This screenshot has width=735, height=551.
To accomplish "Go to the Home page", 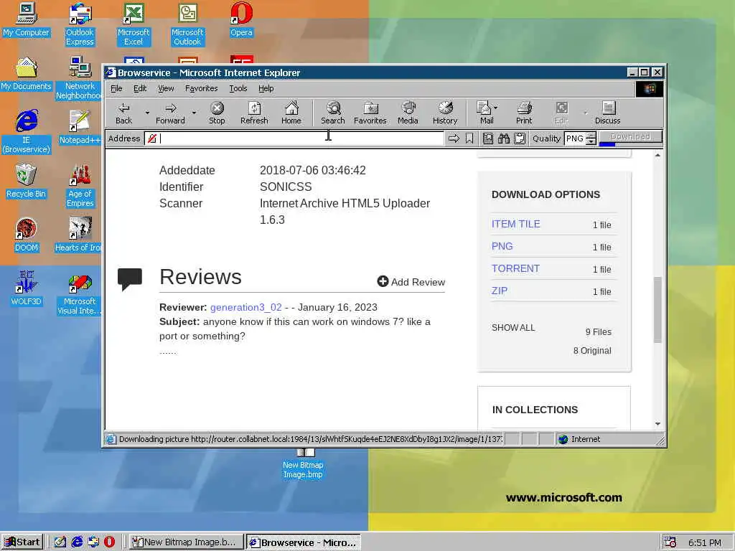I will coord(291,113).
